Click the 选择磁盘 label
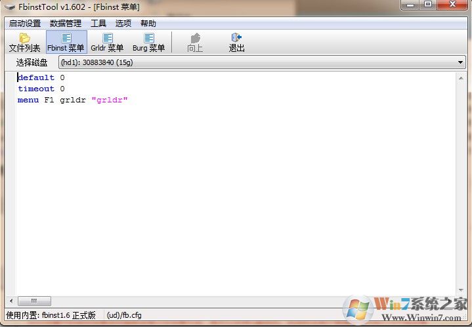The width and height of the screenshot is (472, 327). (32, 62)
